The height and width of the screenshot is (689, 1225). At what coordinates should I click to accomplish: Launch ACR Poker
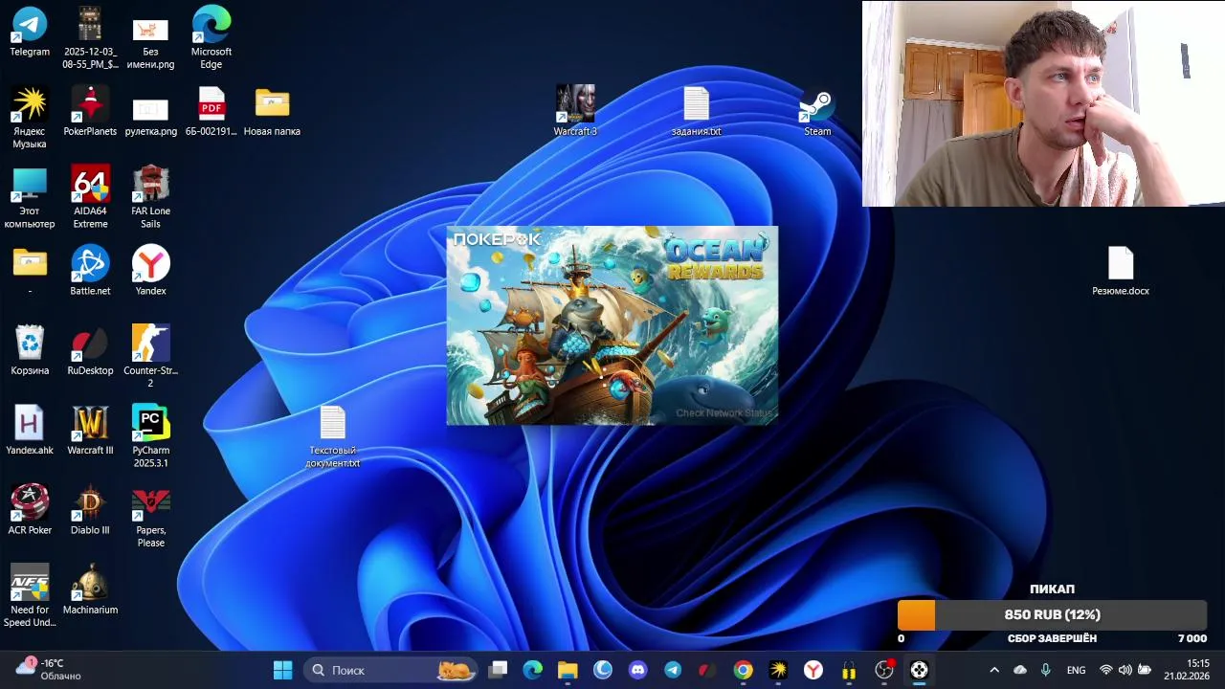30,510
